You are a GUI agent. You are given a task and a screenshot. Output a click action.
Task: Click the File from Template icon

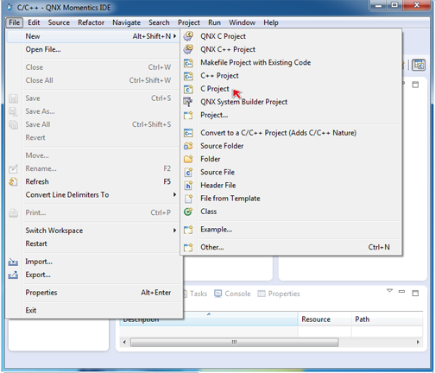(x=188, y=199)
